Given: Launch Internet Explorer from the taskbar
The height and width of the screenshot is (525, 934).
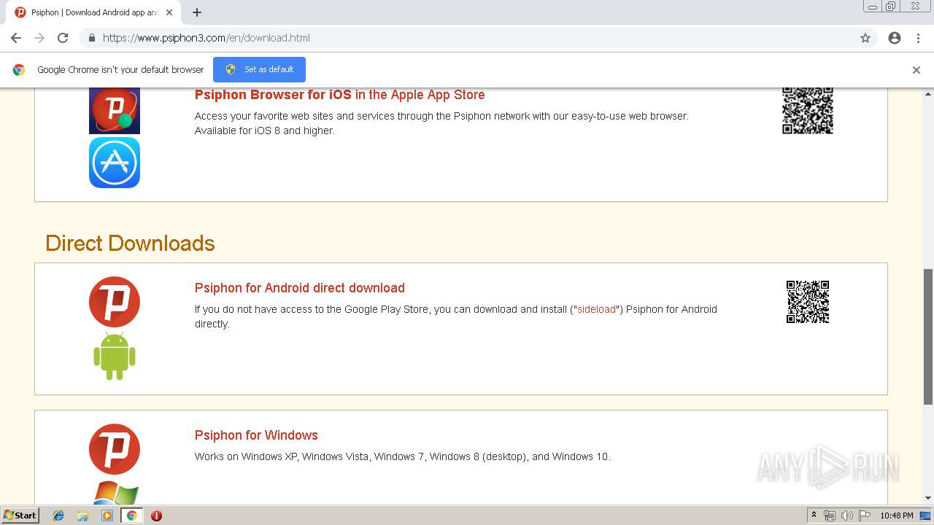Looking at the screenshot, I should [58, 516].
